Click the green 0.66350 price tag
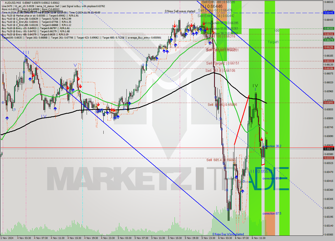This screenshot has width=335, height=241. (328, 28)
